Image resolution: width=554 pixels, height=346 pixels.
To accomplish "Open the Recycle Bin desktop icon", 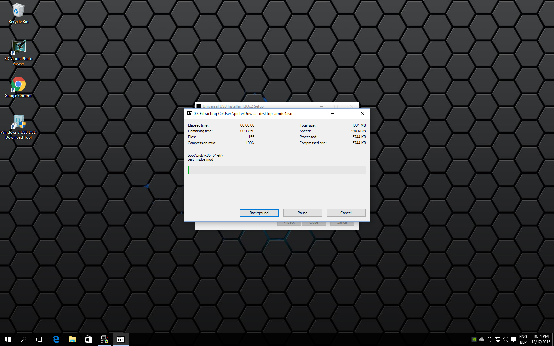I will click(18, 14).
